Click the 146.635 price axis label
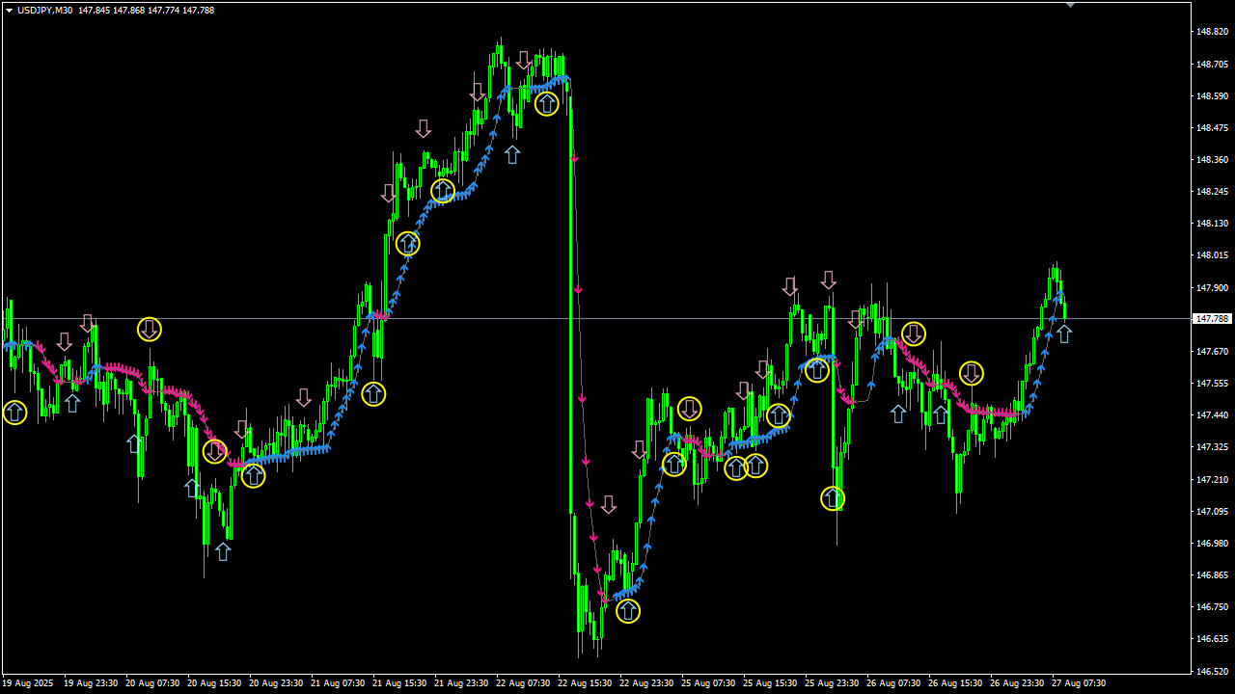The width and height of the screenshot is (1235, 694). [x=1211, y=639]
